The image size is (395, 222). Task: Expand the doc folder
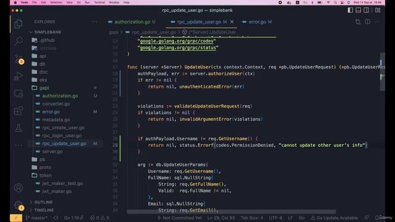(x=39, y=72)
